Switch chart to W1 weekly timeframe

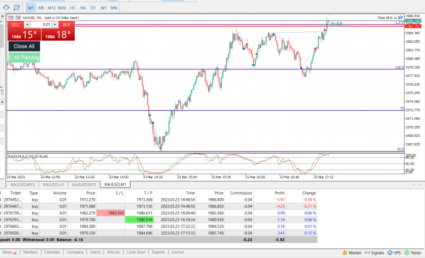103,8
